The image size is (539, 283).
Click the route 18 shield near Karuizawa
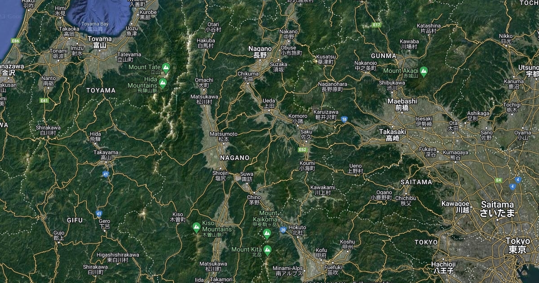[344, 119]
